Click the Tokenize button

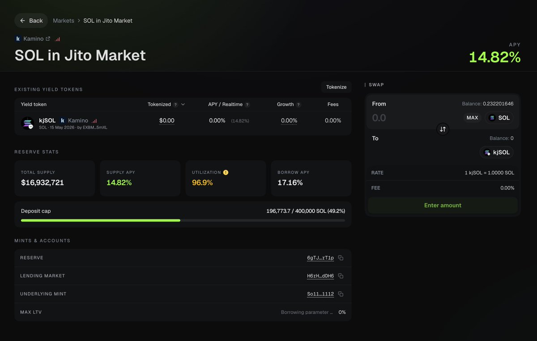tap(336, 87)
